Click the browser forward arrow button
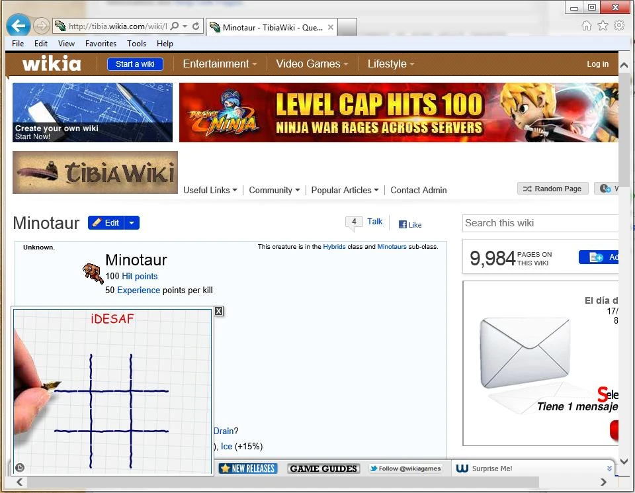Image resolution: width=635 pixels, height=493 pixels. click(41, 26)
